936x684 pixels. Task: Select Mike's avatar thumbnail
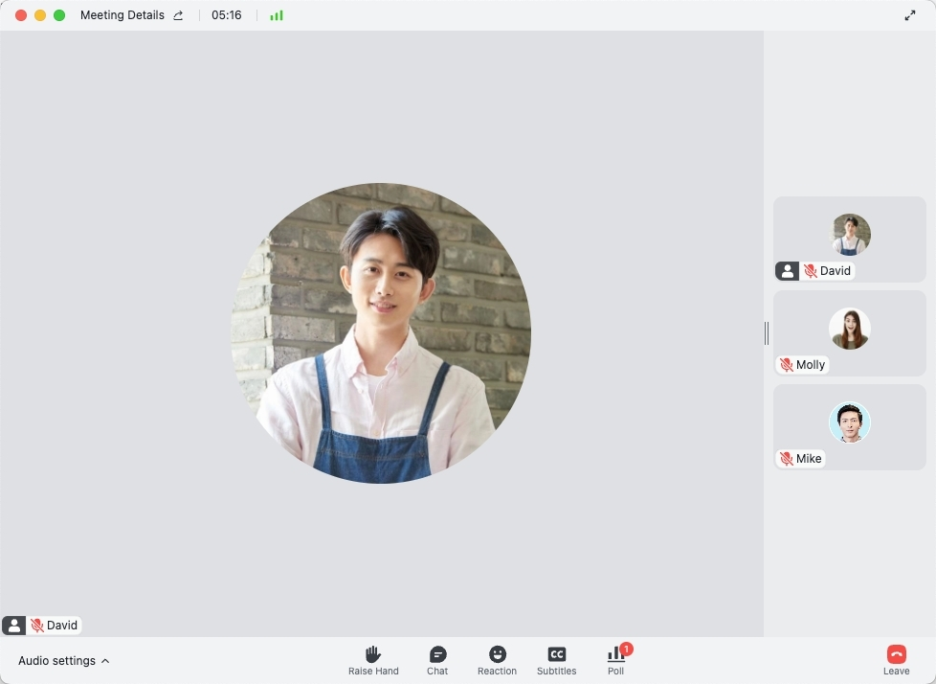pos(850,422)
